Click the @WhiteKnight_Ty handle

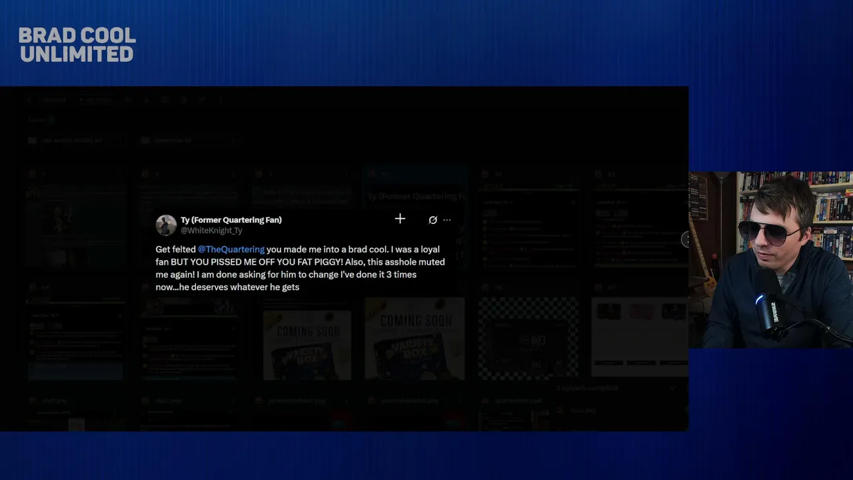[x=211, y=231]
